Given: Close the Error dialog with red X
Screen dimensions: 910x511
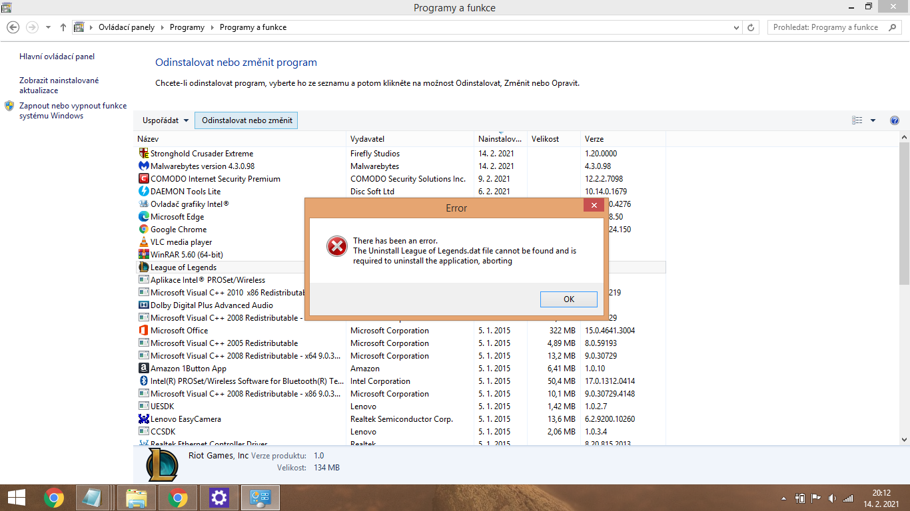Looking at the screenshot, I should (593, 206).
